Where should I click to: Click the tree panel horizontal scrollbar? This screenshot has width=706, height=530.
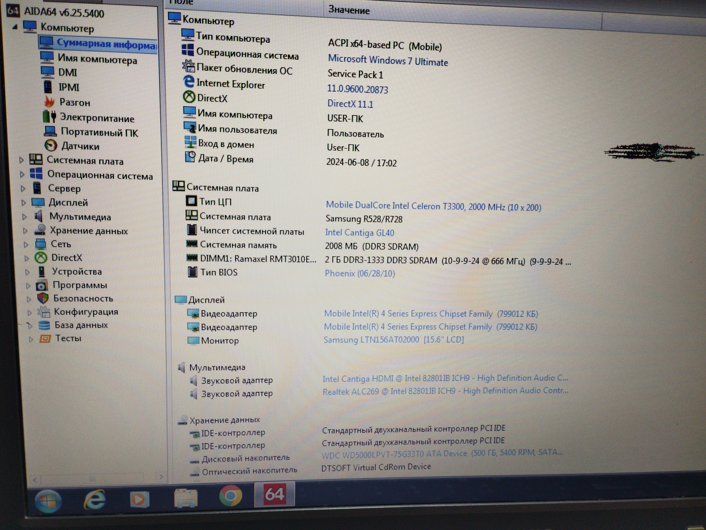tap(92, 479)
